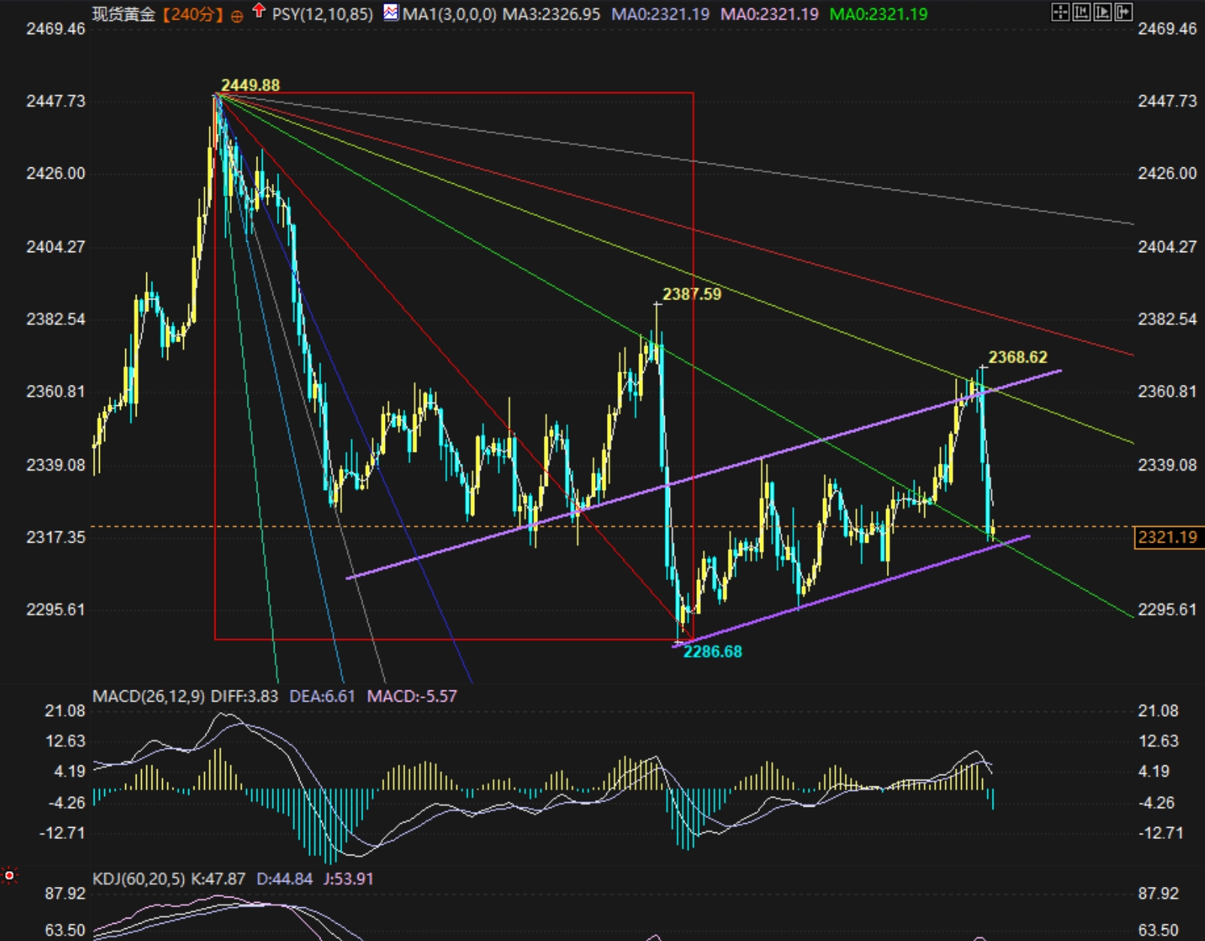Click the orange circle-plus icon after 240分

point(237,16)
